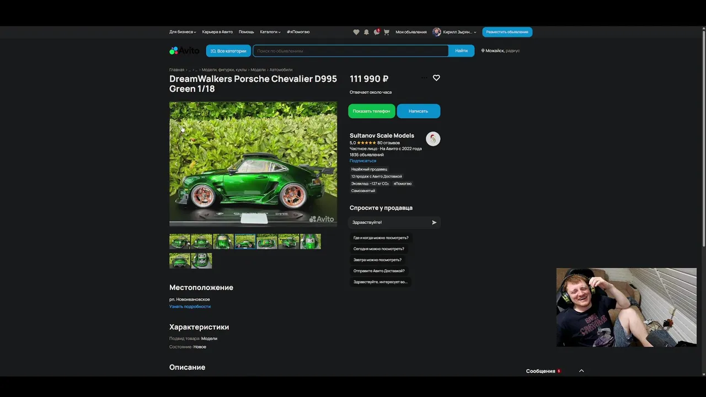Image resolution: width=706 pixels, height=397 pixels.
Task: Select the seventh photo thumbnail
Action: pos(311,242)
